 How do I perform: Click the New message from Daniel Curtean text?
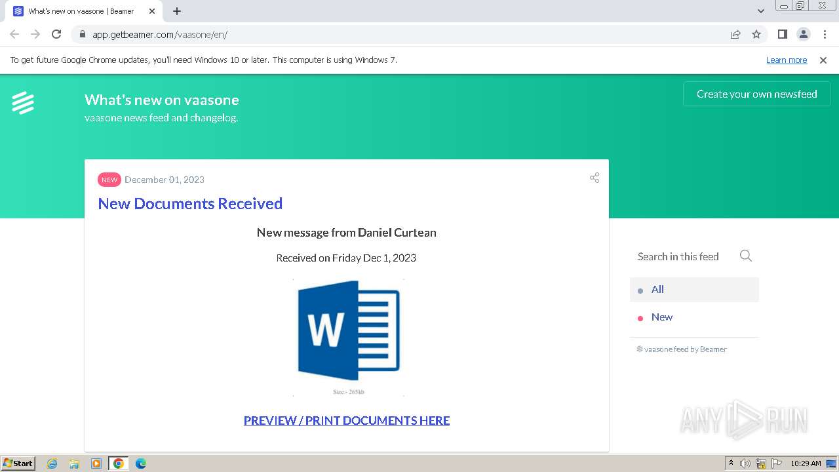[347, 232]
